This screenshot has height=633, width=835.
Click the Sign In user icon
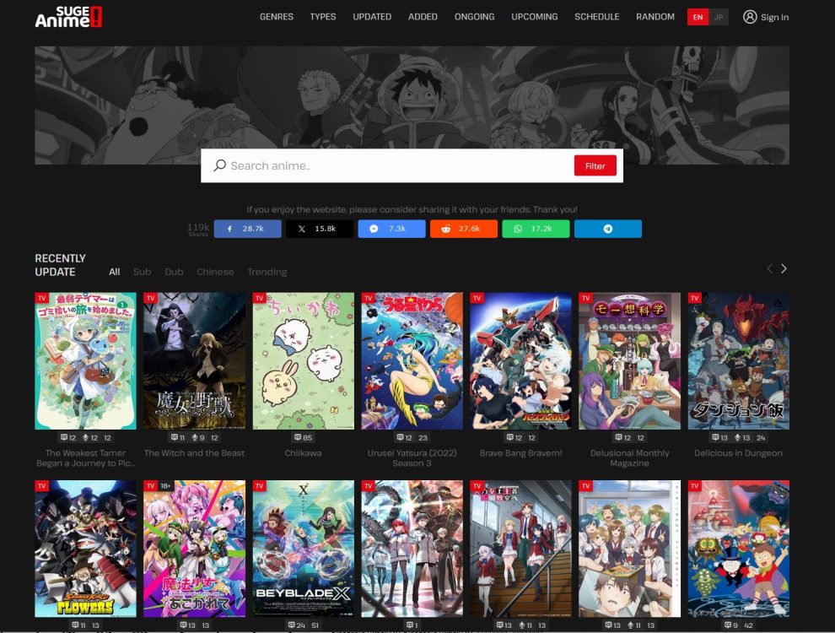pos(750,17)
